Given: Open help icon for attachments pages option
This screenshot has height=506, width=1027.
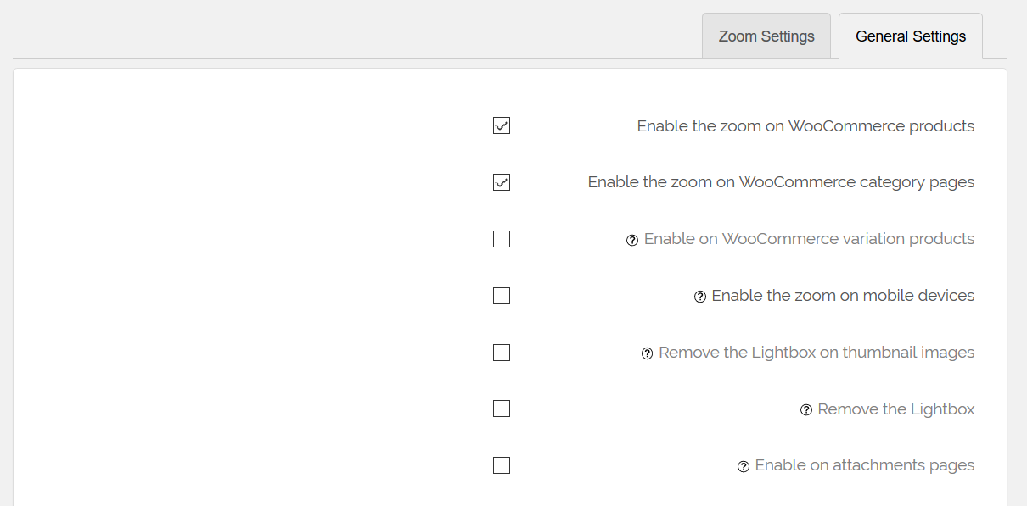Looking at the screenshot, I should (x=743, y=466).
